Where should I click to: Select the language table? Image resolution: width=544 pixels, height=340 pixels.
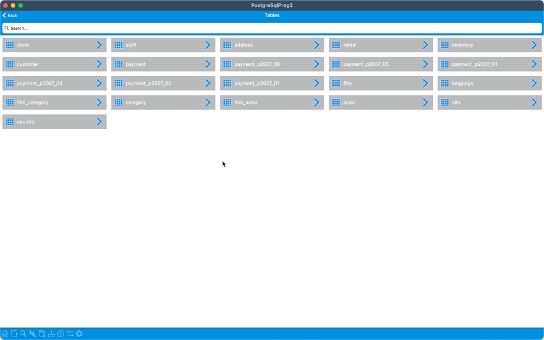pyautogui.click(x=490, y=83)
